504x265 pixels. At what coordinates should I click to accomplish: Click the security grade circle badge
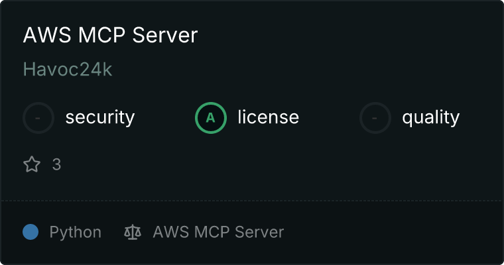[38, 118]
